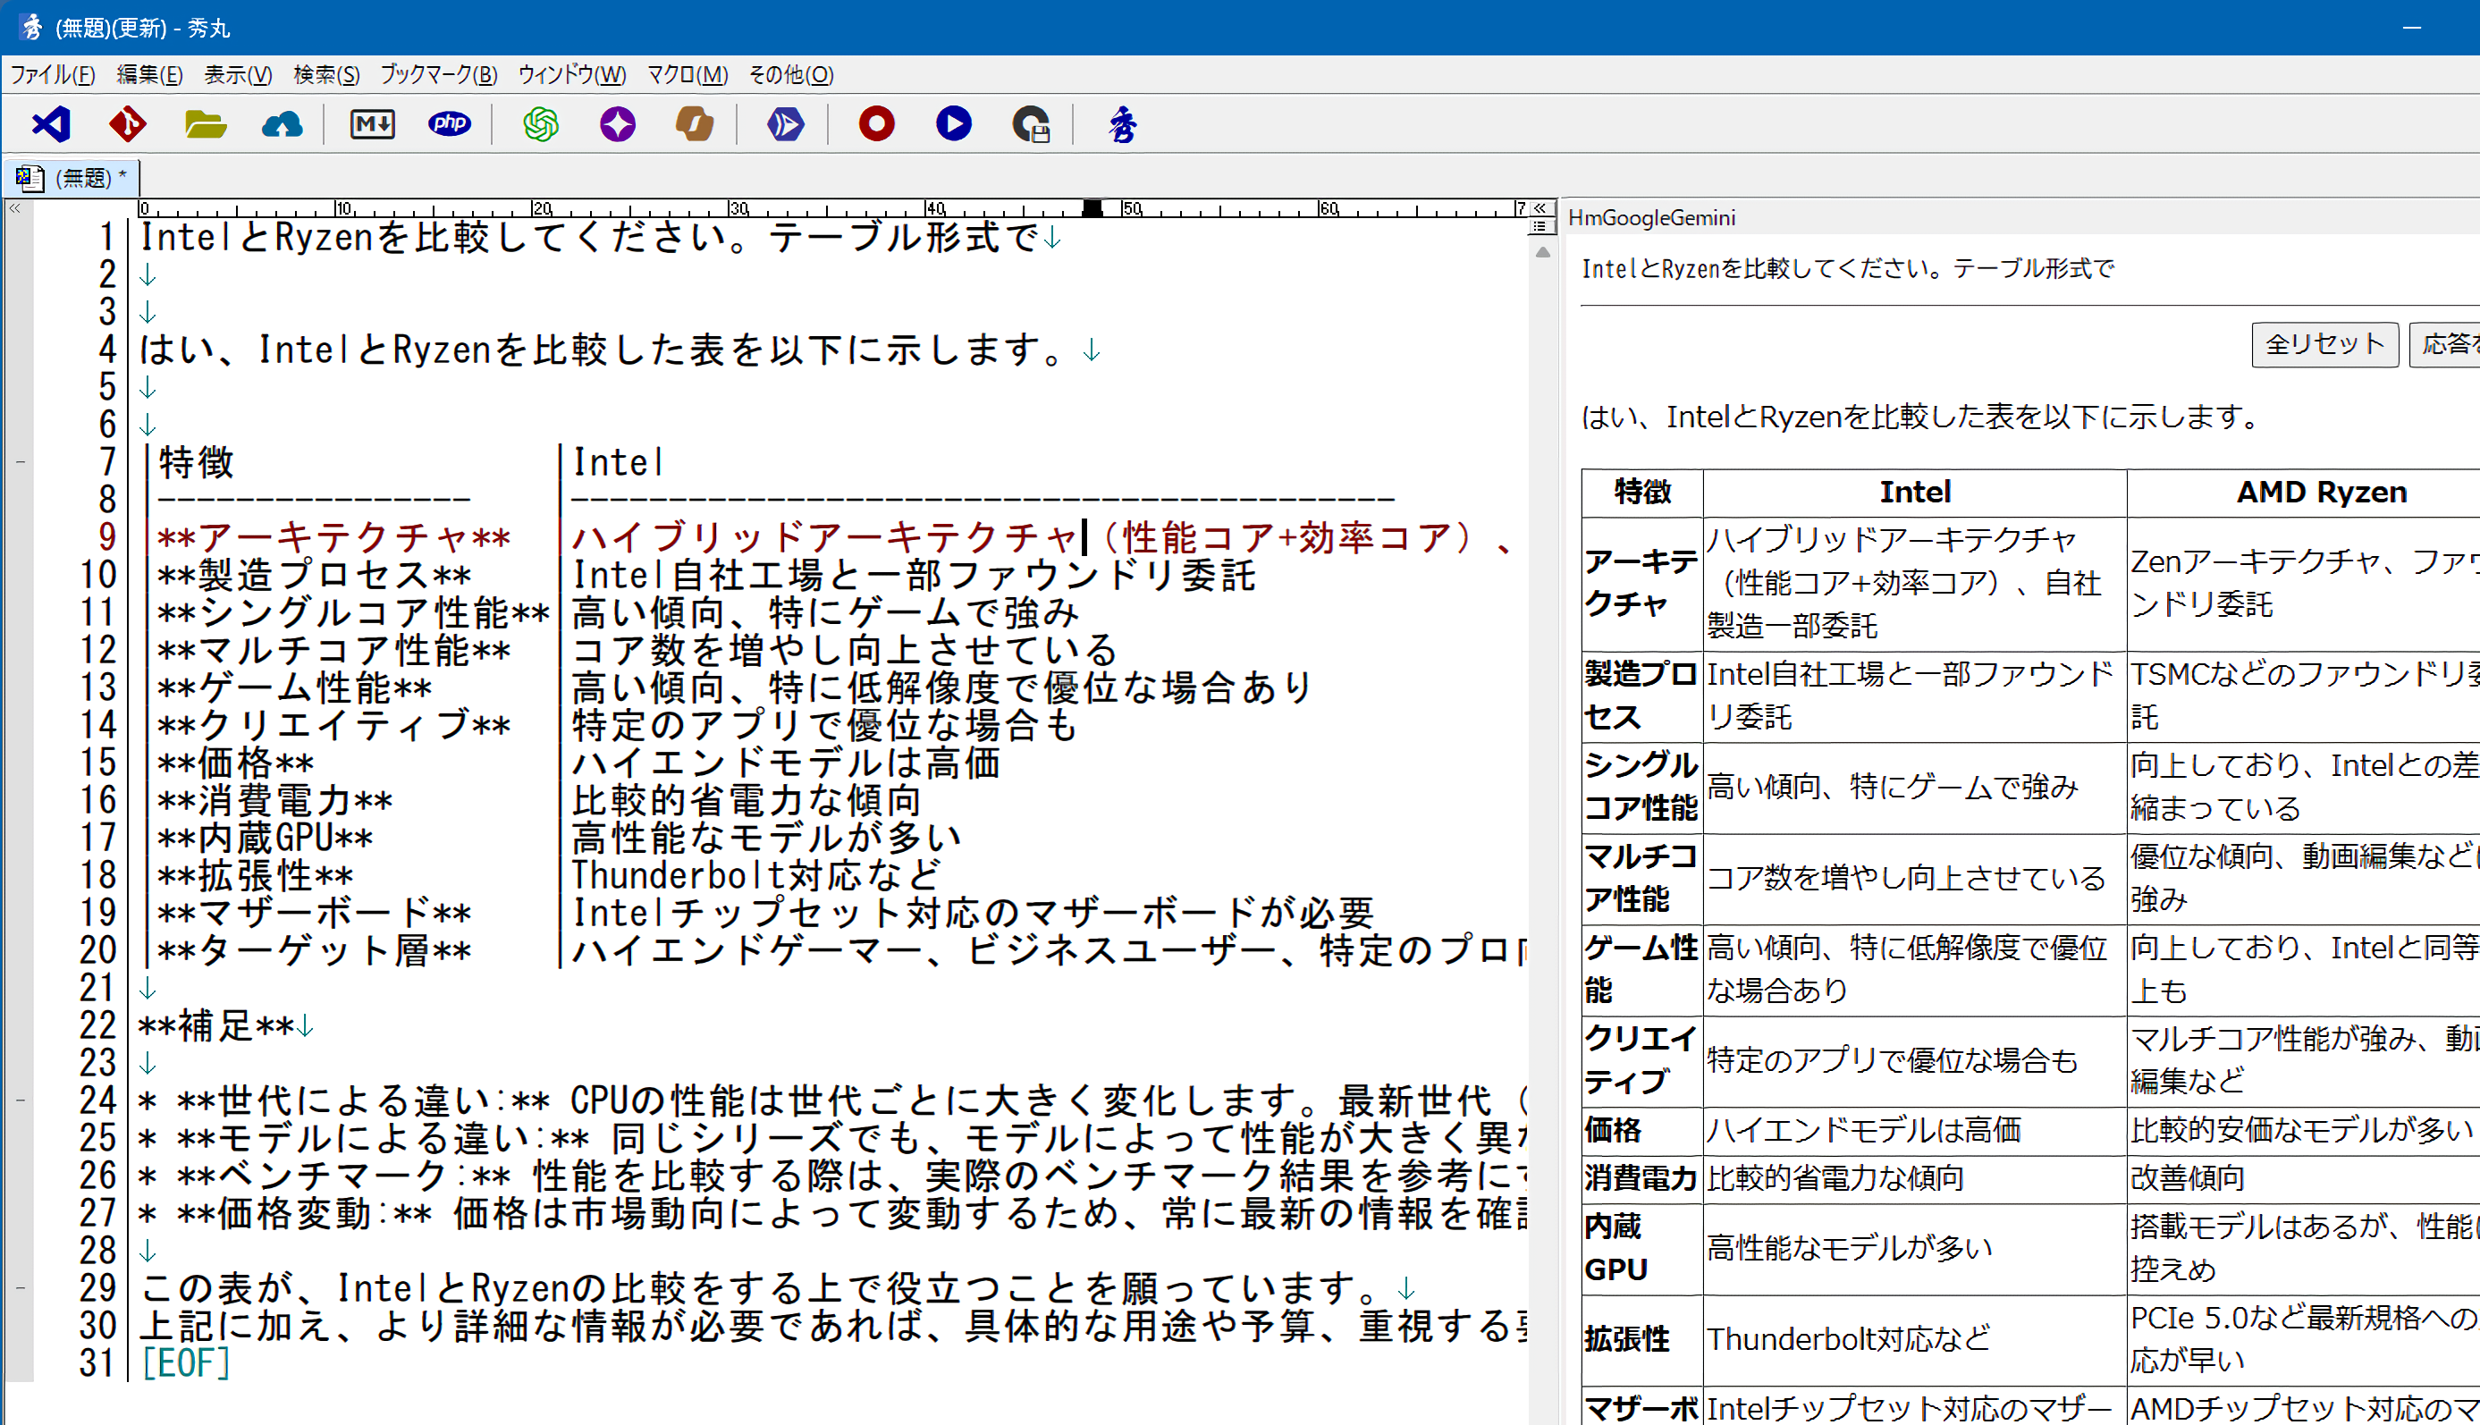Screen dimensions: 2480x1425
Task: Collapse the fold marker at line 24
Action: pos(20,1101)
